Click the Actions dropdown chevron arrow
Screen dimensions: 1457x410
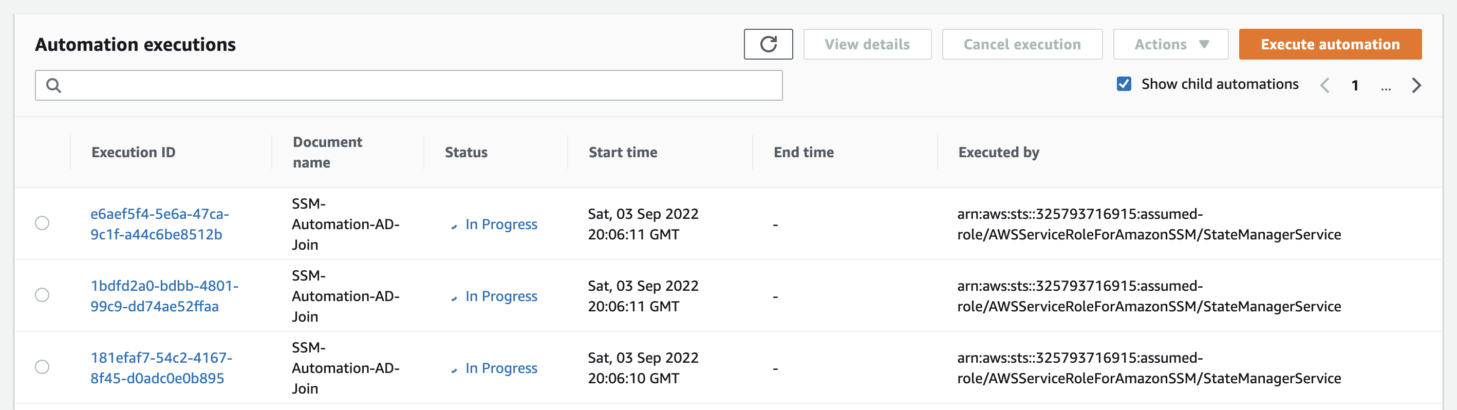pyautogui.click(x=1205, y=44)
